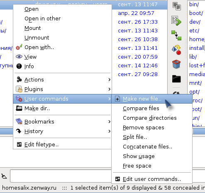Click the command line input field

61,176
